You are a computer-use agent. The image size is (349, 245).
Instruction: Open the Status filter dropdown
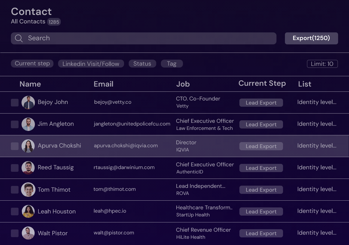point(142,64)
